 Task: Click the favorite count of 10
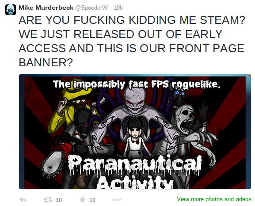coord(92,200)
